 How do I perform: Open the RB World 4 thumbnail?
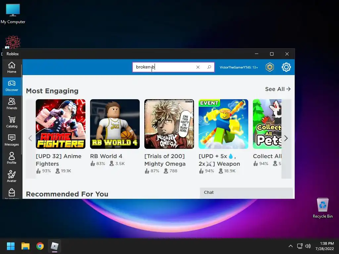tap(115, 124)
